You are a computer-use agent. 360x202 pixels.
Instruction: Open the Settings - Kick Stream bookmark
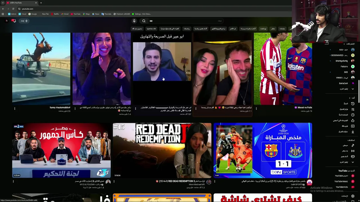pos(141,14)
